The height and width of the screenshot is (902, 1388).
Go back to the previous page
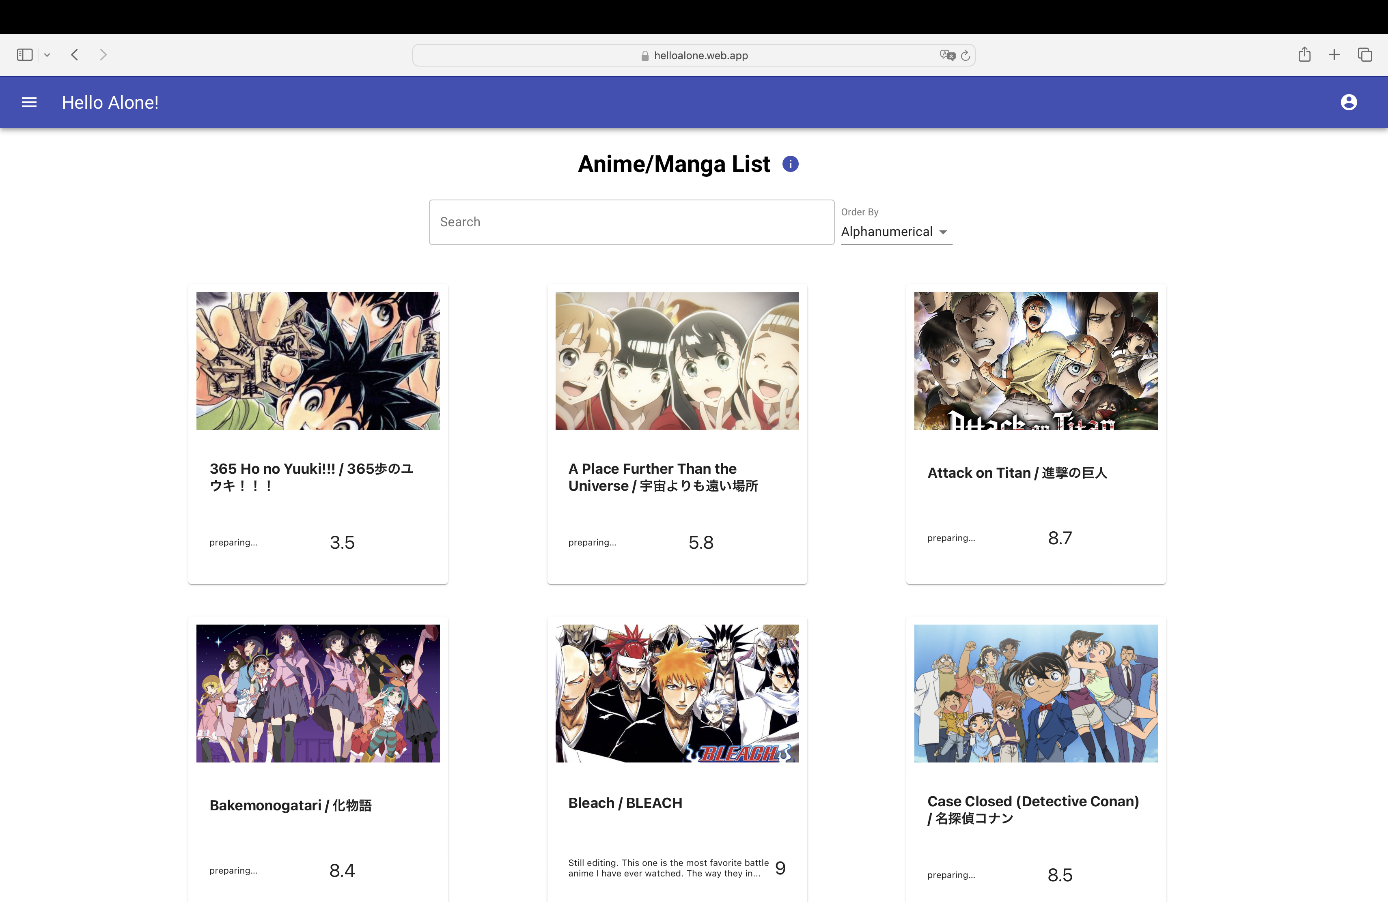tap(75, 55)
